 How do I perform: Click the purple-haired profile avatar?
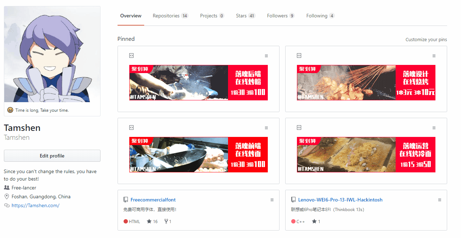[x=52, y=54]
